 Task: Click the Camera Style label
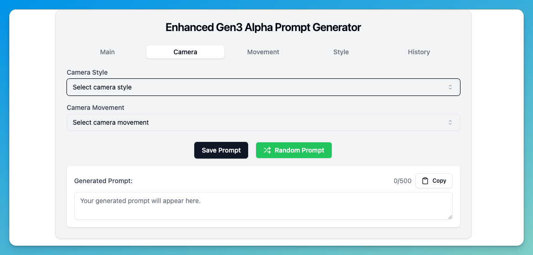tap(87, 72)
